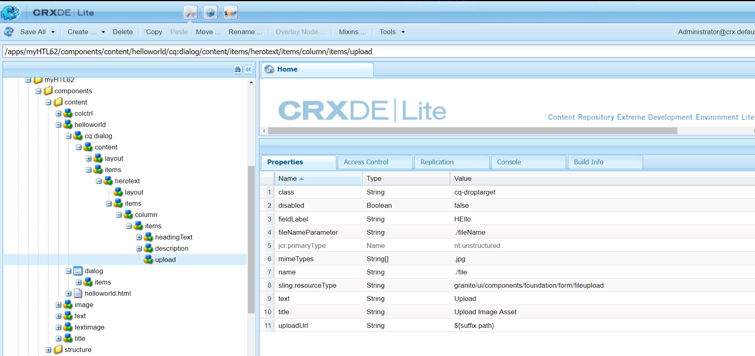Switch to the Access Control tab

(x=375, y=162)
